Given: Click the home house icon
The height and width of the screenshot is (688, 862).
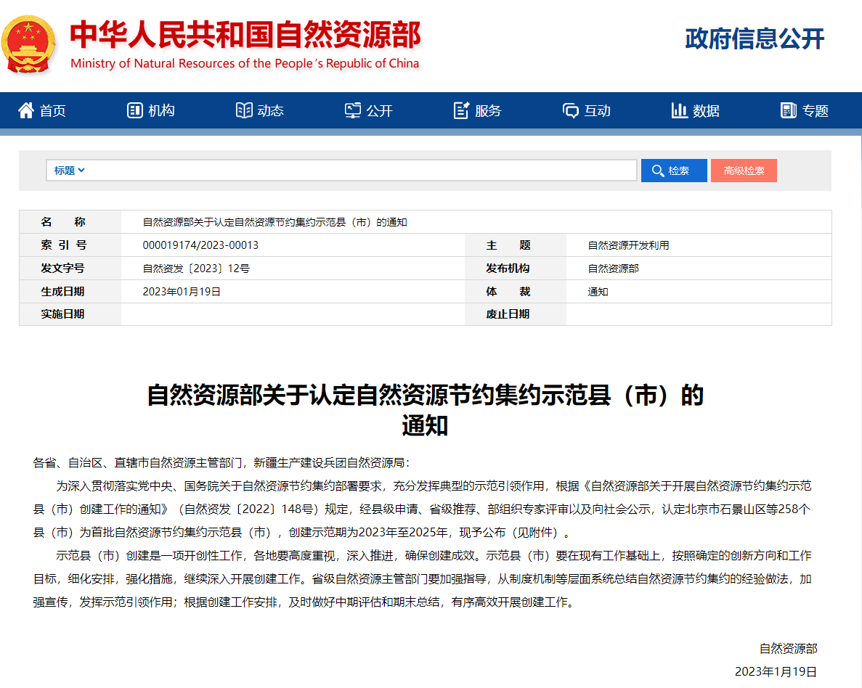Looking at the screenshot, I should pyautogui.click(x=26, y=110).
